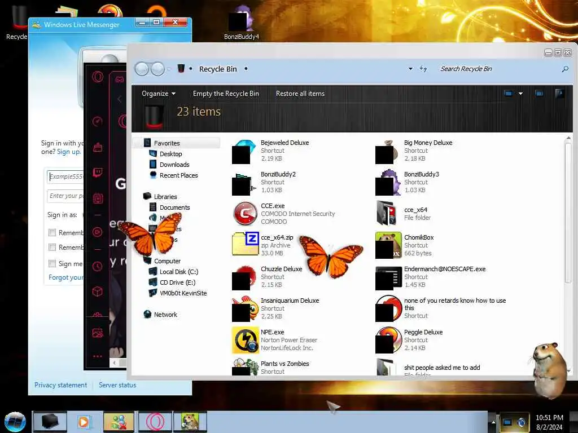This screenshot has height=433, width=578.
Task: Show the preview pane in Recycle Bin
Action: click(538, 94)
